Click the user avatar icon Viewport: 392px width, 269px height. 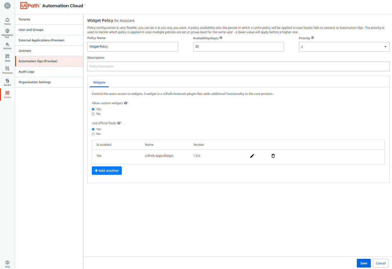point(7,6)
